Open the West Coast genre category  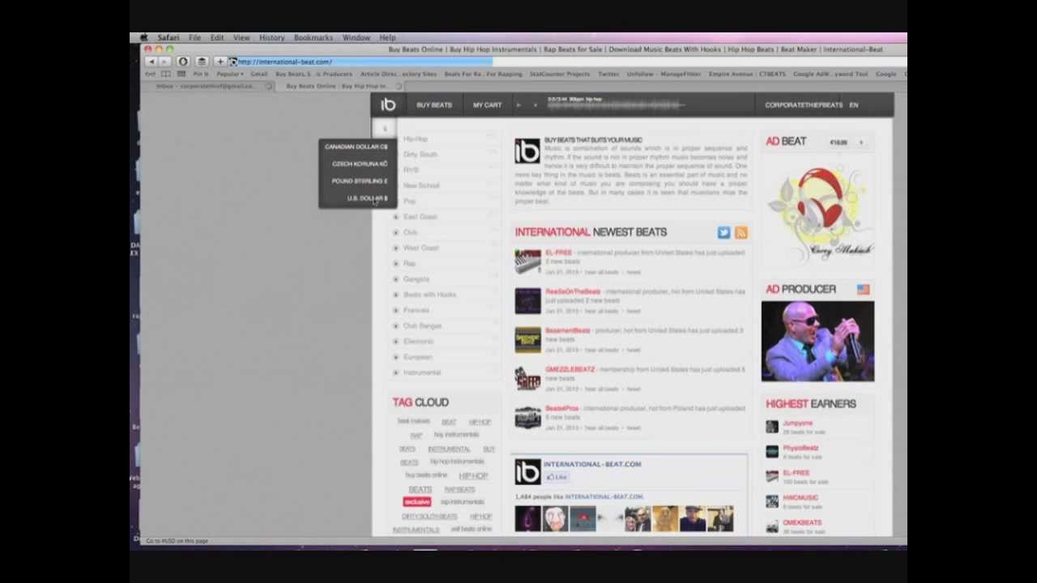pyautogui.click(x=421, y=248)
